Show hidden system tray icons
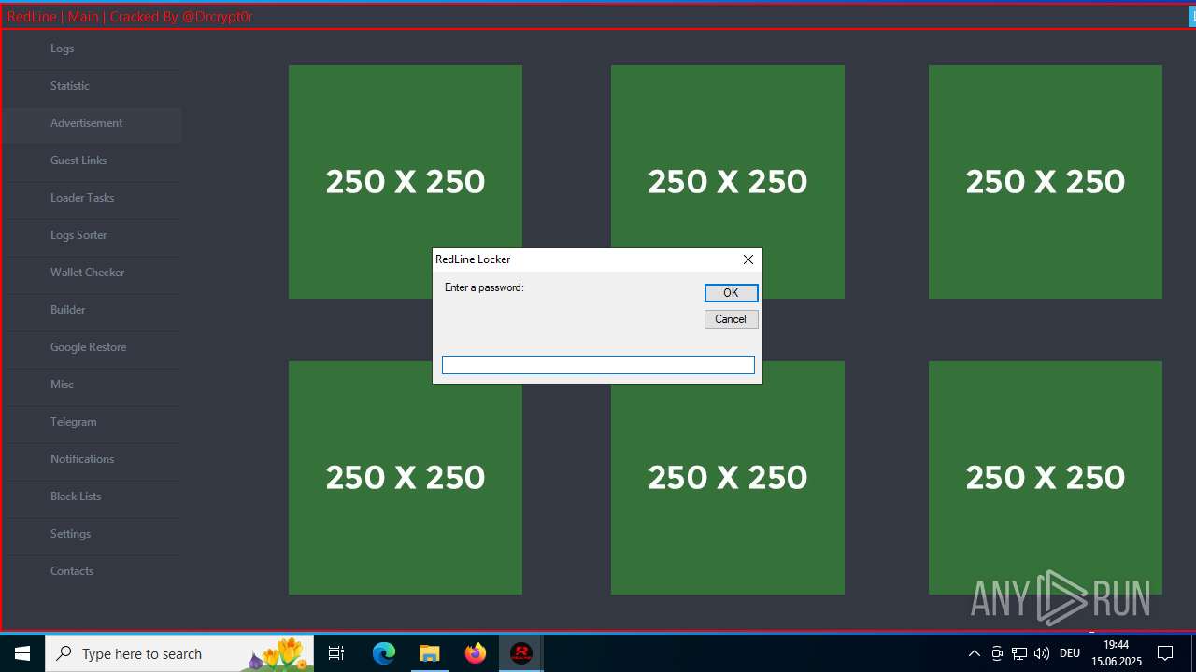Screen dimensions: 1196x672 click(974, 653)
